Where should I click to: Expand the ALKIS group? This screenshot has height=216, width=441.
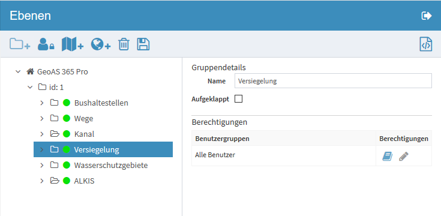42,181
